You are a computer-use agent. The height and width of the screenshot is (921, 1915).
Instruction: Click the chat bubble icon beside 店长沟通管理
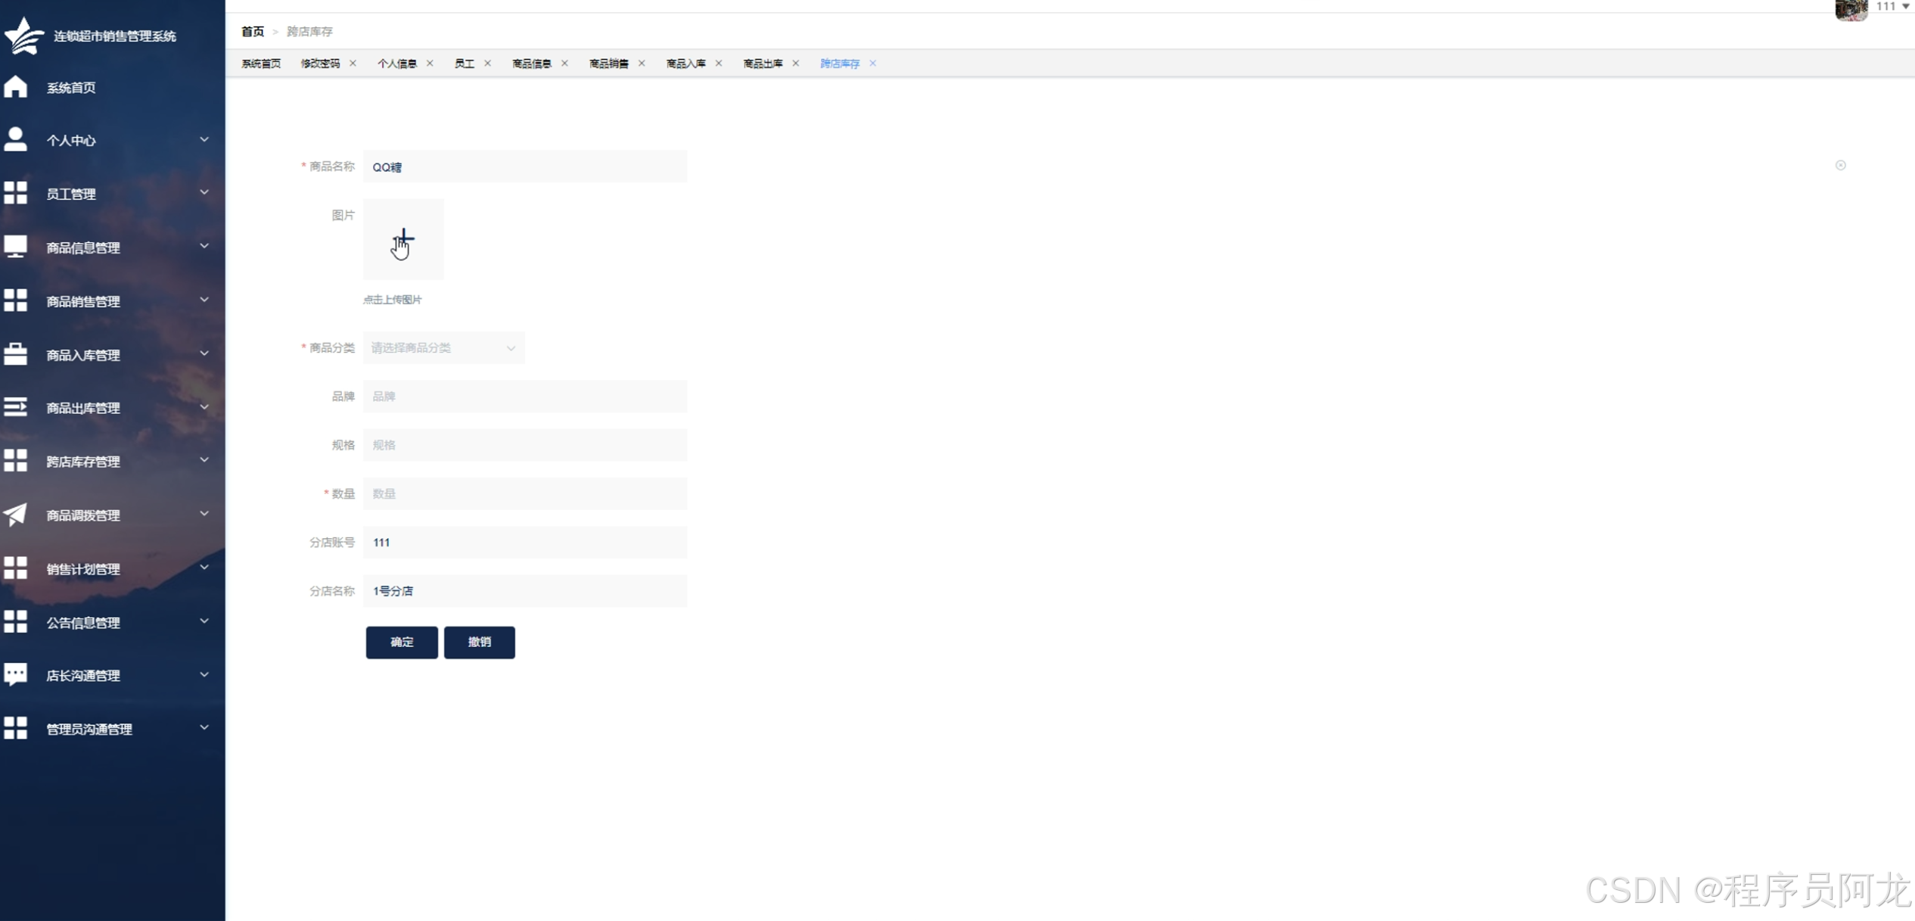click(15, 674)
